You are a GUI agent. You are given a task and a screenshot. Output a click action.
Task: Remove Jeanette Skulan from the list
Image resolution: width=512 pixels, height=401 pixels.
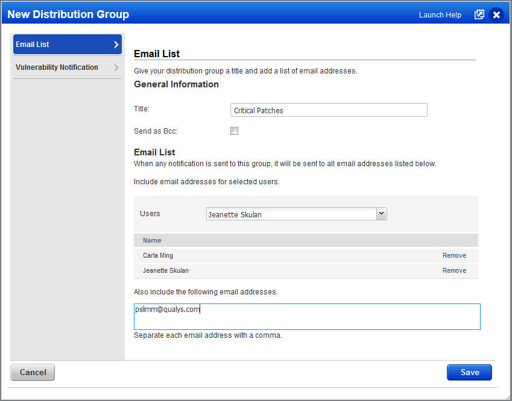click(x=454, y=270)
